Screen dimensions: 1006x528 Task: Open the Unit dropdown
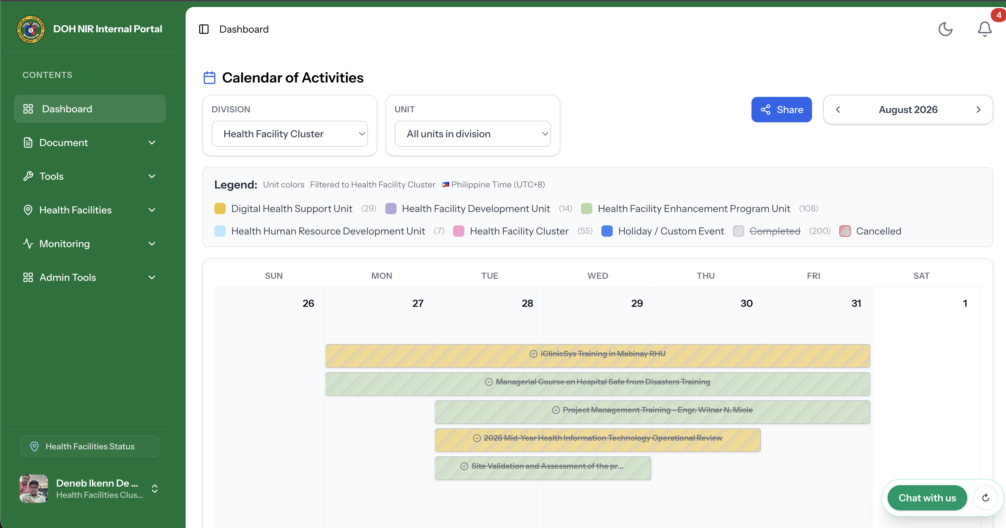tap(472, 134)
